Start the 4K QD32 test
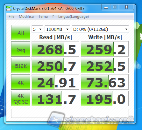The height and width of the screenshot is (130, 142). coord(21,99)
